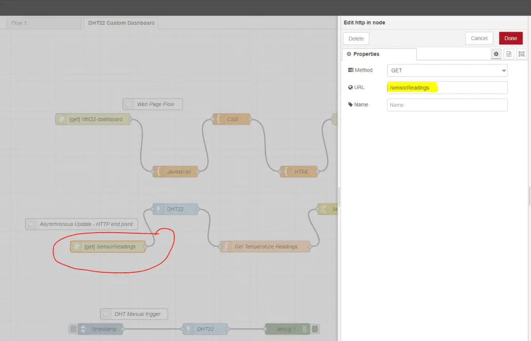The image size is (531, 341).
Task: Click the URL field containing /sensorReadings
Action: 447,88
